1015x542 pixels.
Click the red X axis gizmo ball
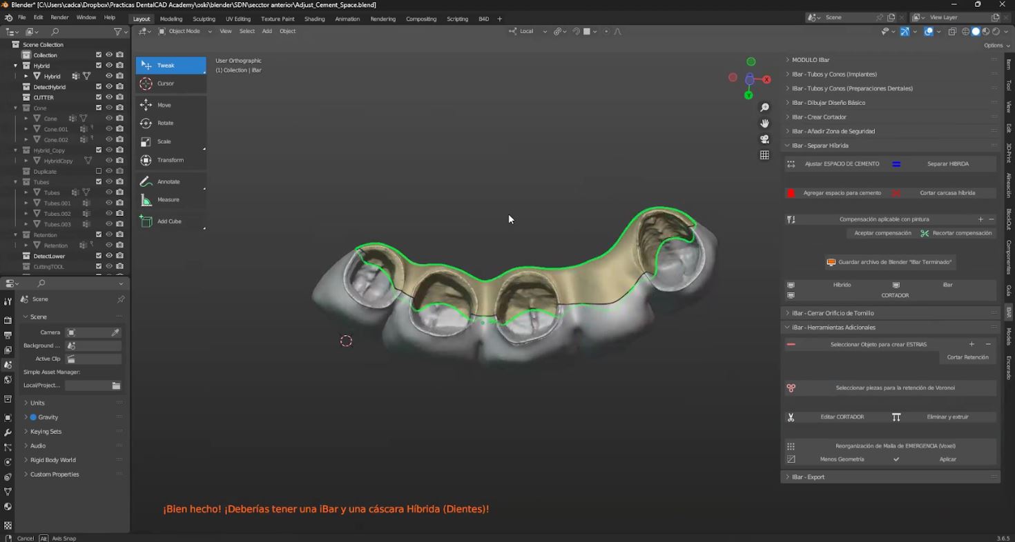pyautogui.click(x=766, y=80)
